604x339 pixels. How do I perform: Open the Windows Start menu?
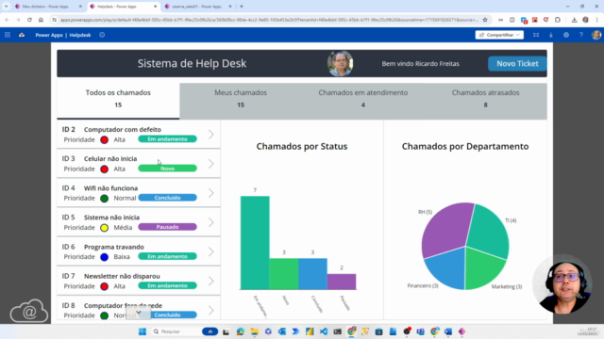click(143, 331)
